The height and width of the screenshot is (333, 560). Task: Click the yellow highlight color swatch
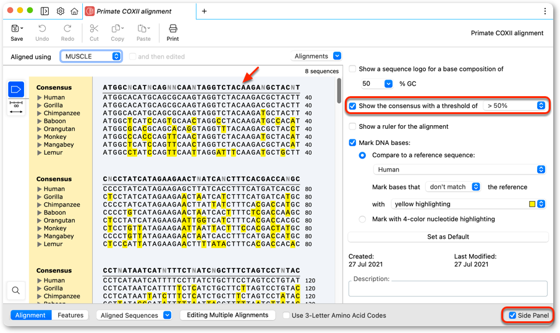[532, 204]
